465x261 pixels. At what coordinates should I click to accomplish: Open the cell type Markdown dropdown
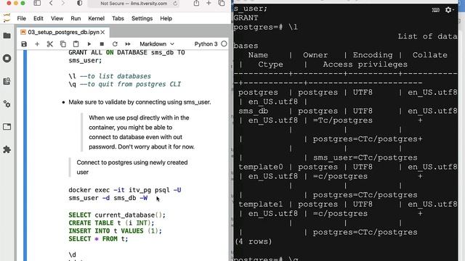[x=157, y=44]
